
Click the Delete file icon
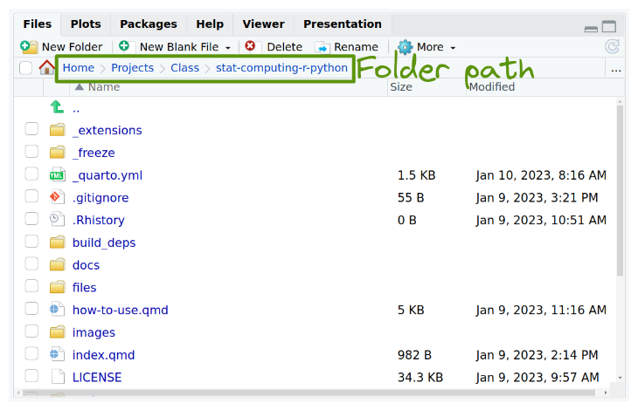[x=251, y=47]
